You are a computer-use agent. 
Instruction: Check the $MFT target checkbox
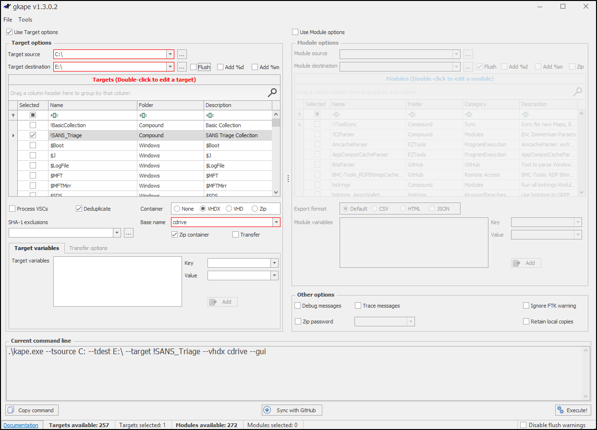pos(33,176)
